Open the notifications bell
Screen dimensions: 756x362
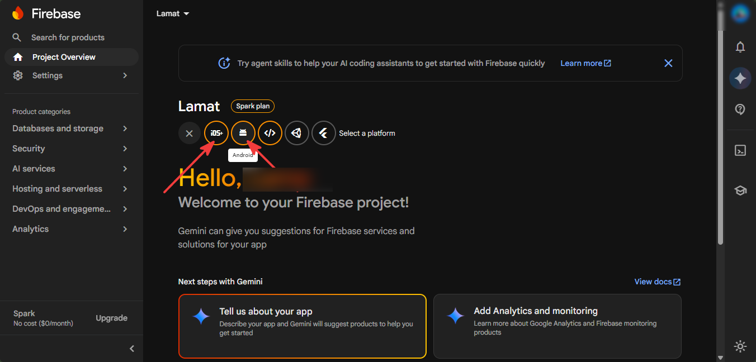[740, 47]
